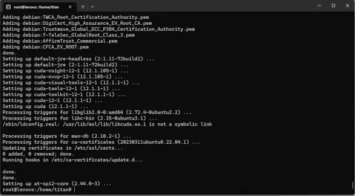Click the vertical scrollbar thumb
Screen dimensions: 355x196
[352, 185]
